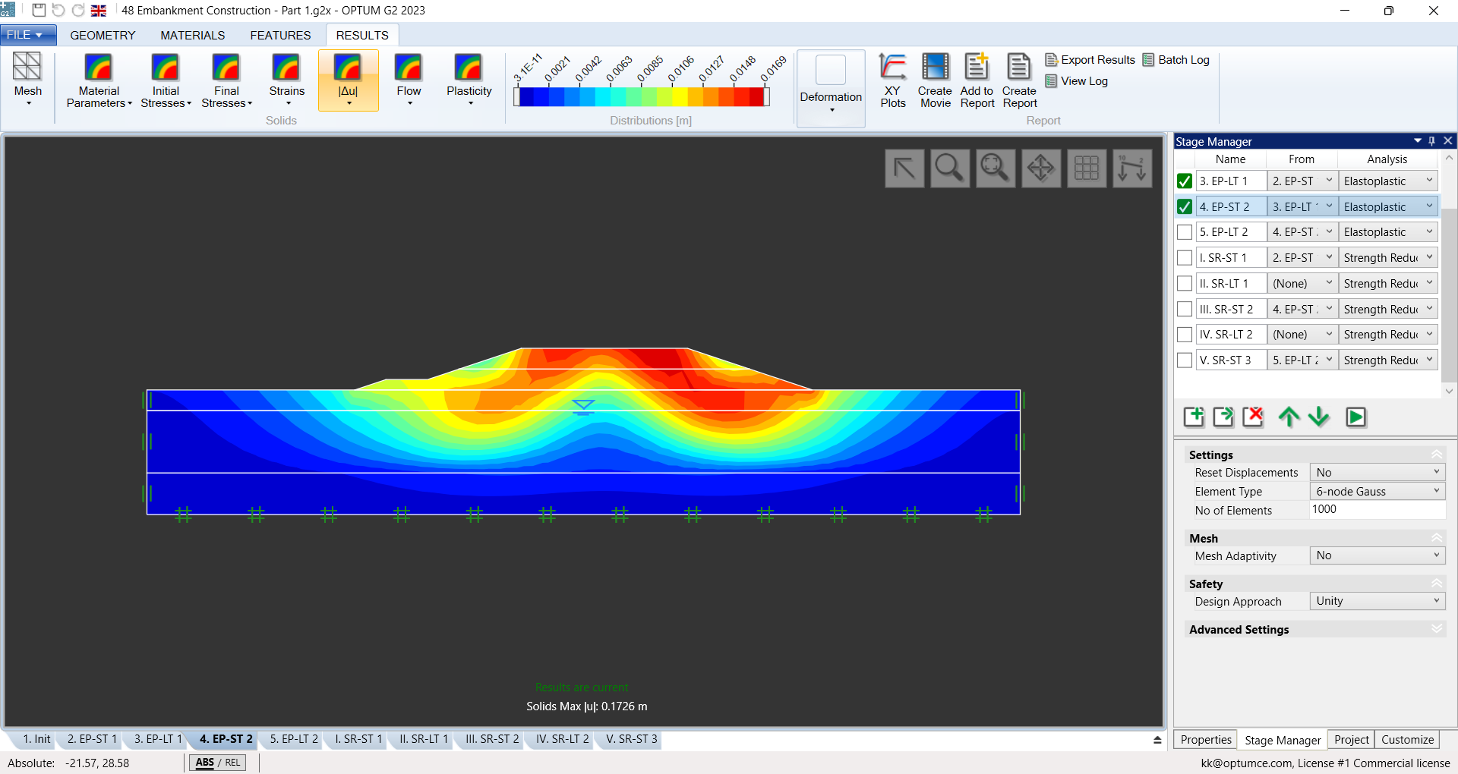Open From dropdown for 5. EP-LT 2
1458x774 pixels.
(1302, 232)
